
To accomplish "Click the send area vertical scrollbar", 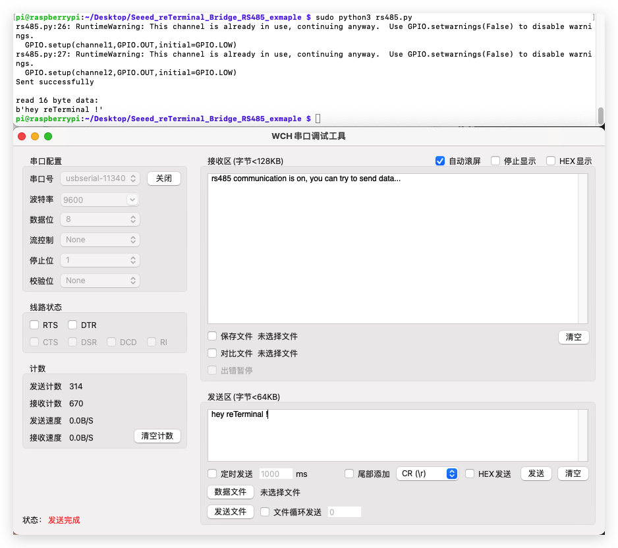I will pos(582,435).
